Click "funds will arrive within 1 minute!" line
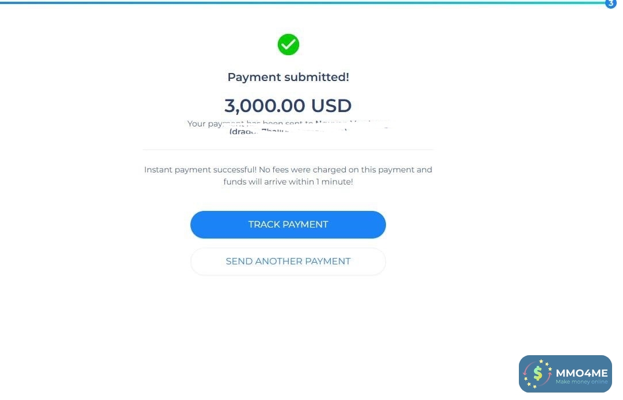Image resolution: width=623 pixels, height=400 pixels. click(x=288, y=182)
